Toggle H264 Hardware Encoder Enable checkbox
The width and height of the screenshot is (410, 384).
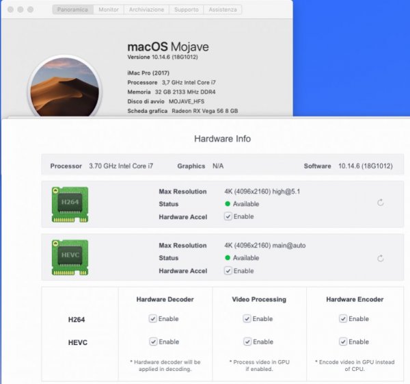pyautogui.click(x=343, y=318)
